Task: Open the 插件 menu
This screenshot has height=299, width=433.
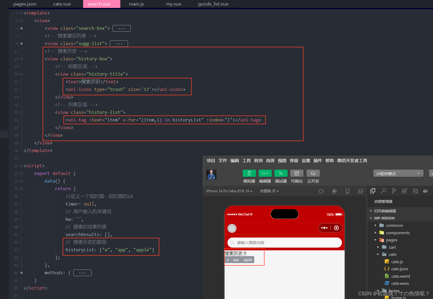Action: [318, 160]
